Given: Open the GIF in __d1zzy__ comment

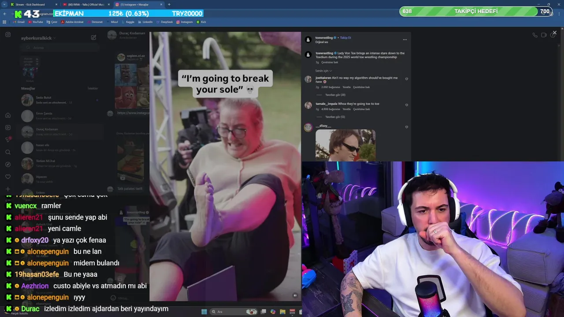Looking at the screenshot, I should (x=345, y=145).
